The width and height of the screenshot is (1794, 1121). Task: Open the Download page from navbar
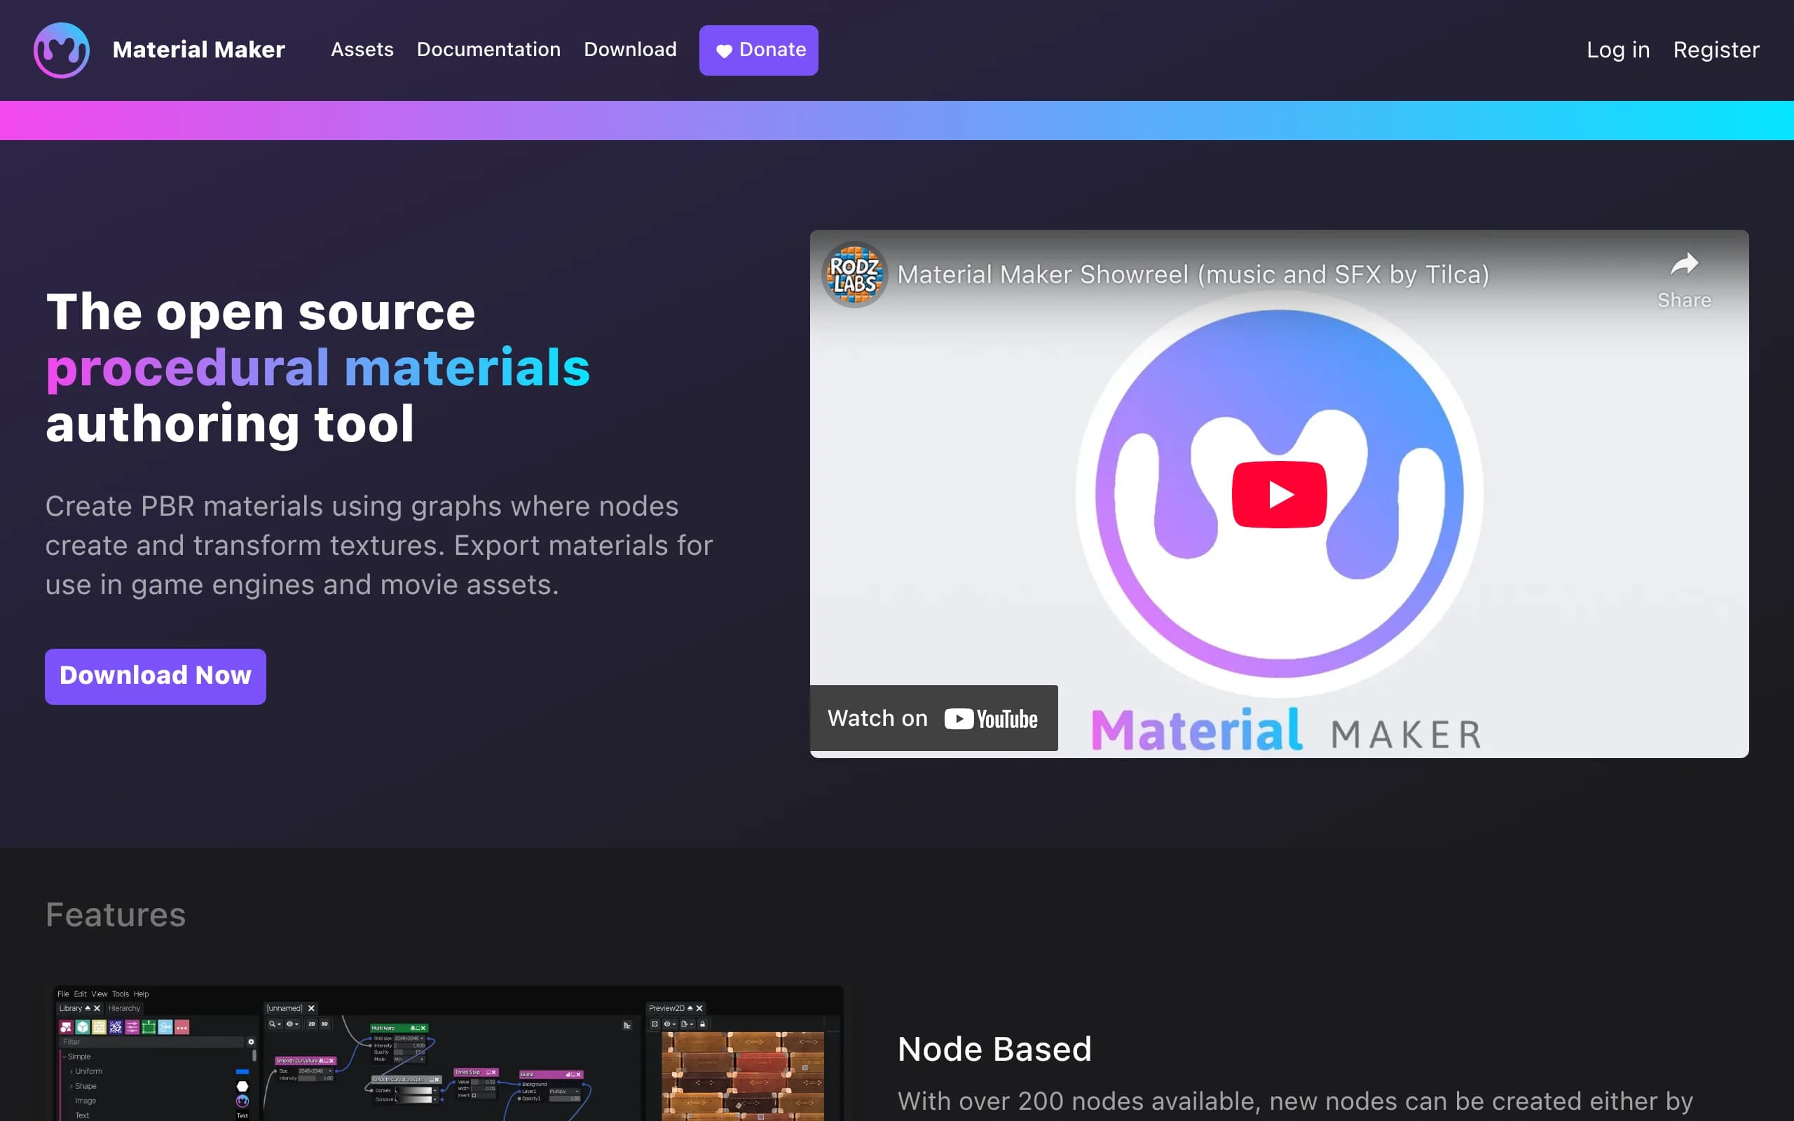click(x=630, y=50)
